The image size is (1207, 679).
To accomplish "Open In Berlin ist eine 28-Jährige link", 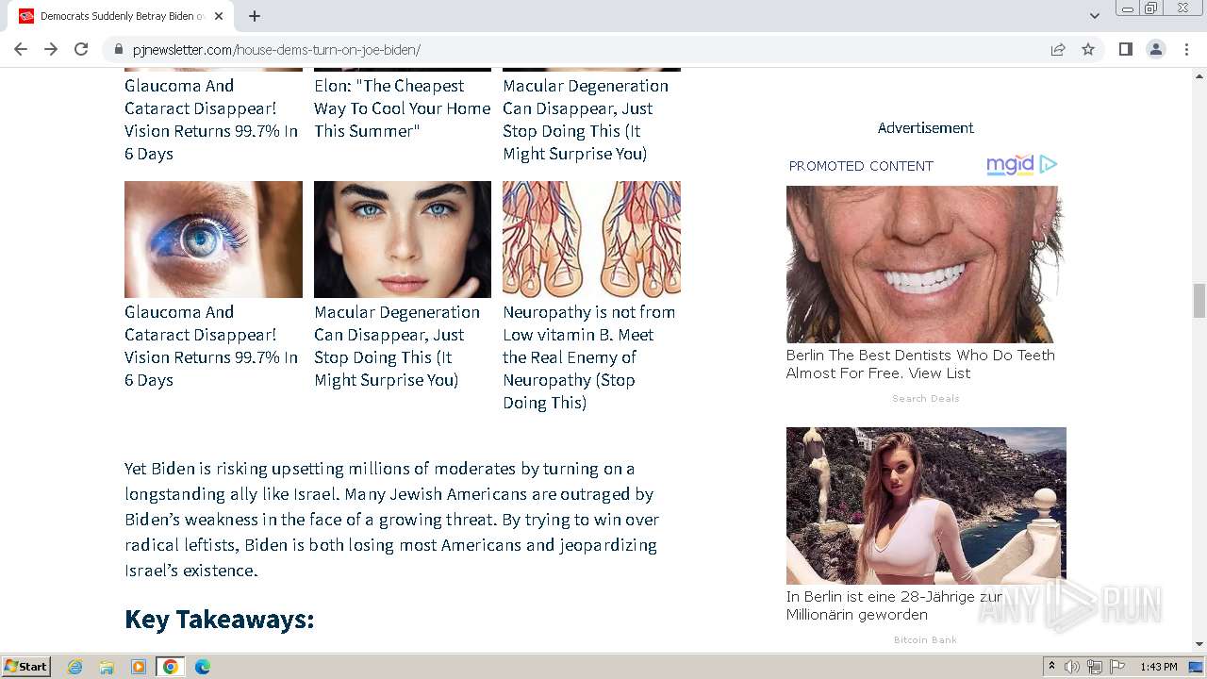I will tap(894, 605).
